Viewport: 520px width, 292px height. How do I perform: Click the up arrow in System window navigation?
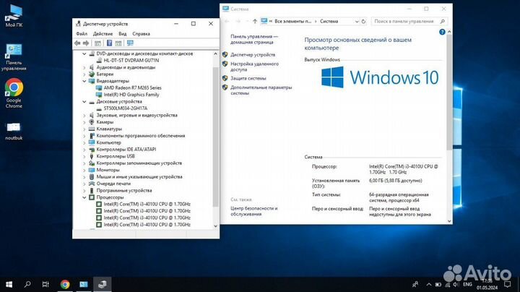[x=255, y=21]
